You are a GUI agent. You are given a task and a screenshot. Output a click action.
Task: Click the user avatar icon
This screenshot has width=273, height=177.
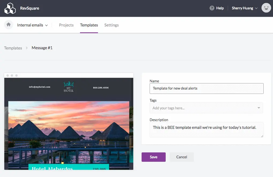click(x=266, y=8)
